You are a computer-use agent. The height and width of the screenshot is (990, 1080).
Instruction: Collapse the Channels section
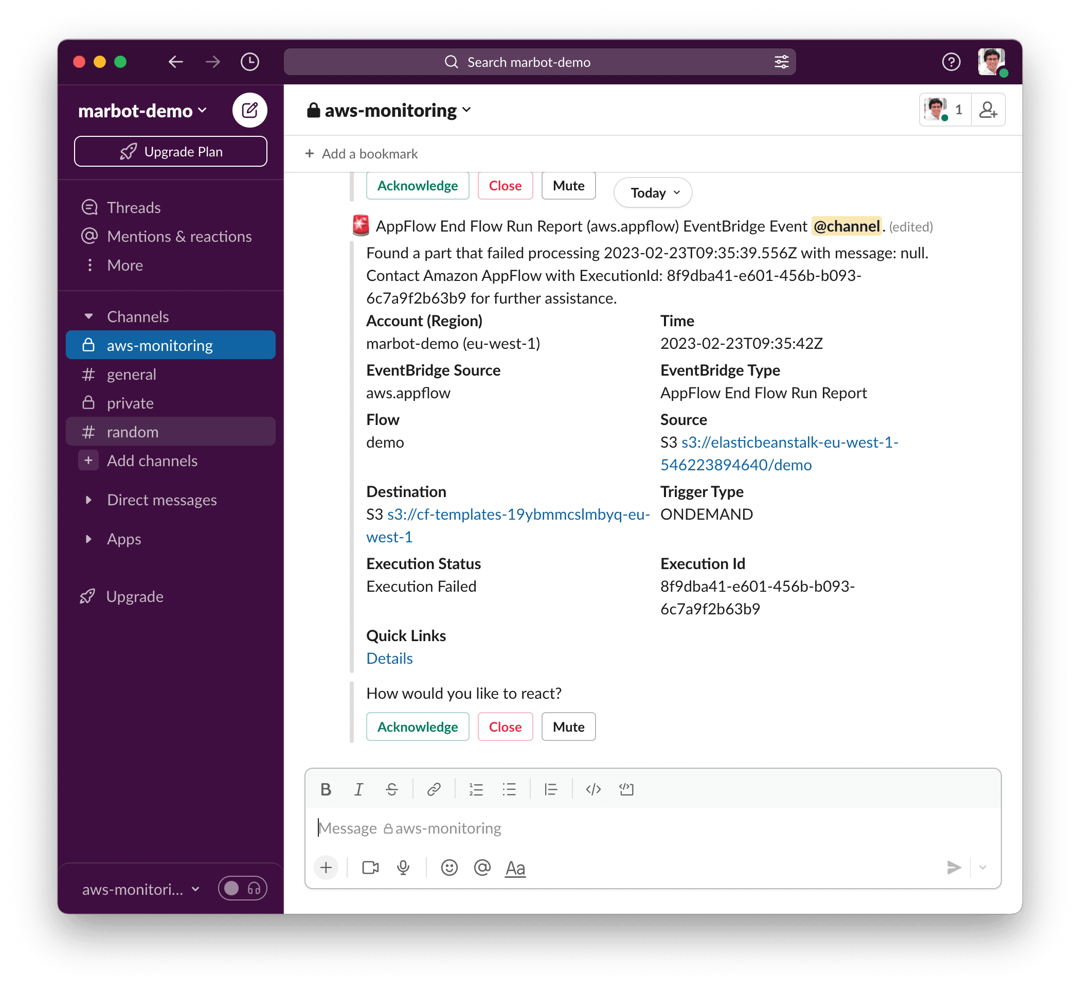point(89,317)
